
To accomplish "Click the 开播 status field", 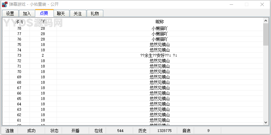I will point(75,131).
